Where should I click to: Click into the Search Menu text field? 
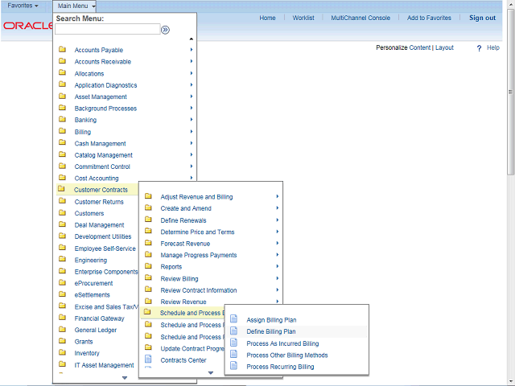107,30
